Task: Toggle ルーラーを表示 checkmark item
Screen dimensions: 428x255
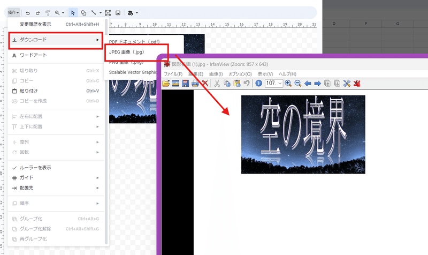Action: pyautogui.click(x=56, y=168)
